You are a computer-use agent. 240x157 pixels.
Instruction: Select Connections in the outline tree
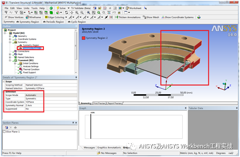23,51
